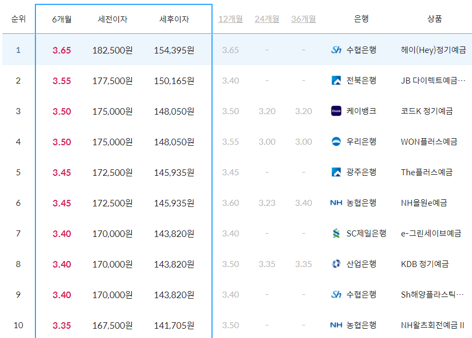Click the SC제일은행 logo icon

coord(336,233)
